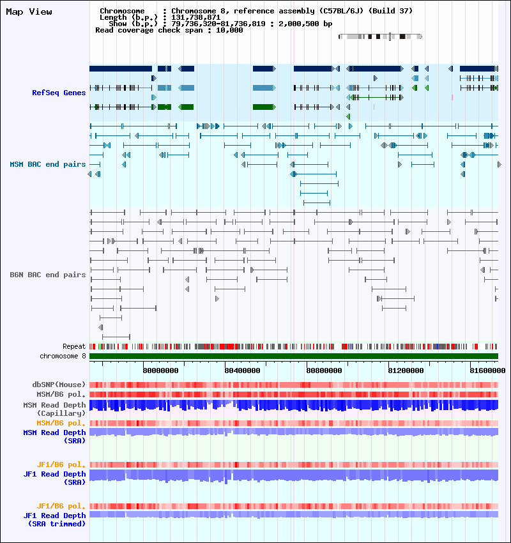Click the 81200000 axis label

(406, 371)
